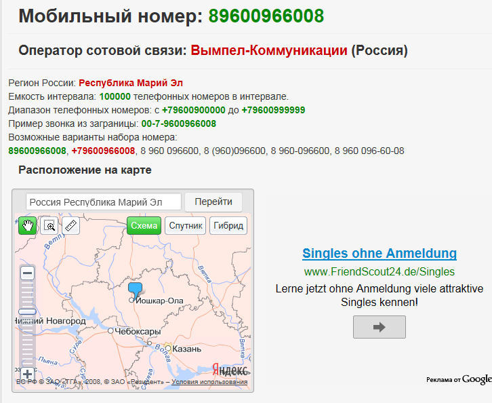492x403 pixels.
Task: Click the Волга river label on map
Action: pos(163,353)
